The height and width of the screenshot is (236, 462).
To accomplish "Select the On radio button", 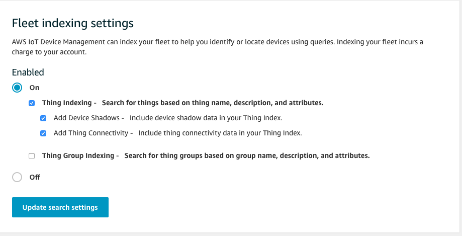I will tap(17, 88).
